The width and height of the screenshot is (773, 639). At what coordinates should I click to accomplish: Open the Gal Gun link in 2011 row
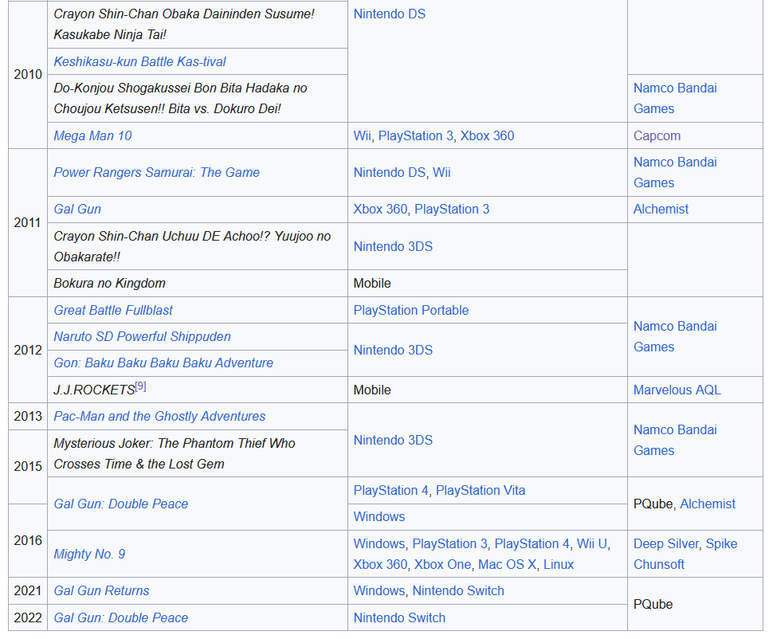(77, 209)
